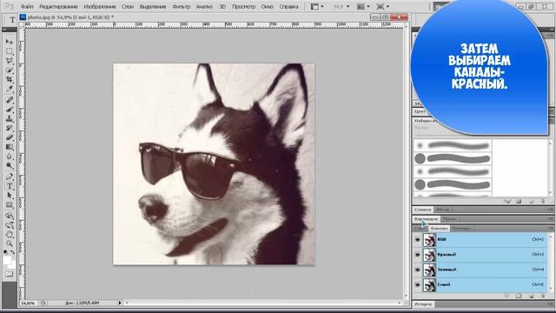556x313 pixels.
Task: Select the Rectangular Marquee tool
Action: pos(10,51)
